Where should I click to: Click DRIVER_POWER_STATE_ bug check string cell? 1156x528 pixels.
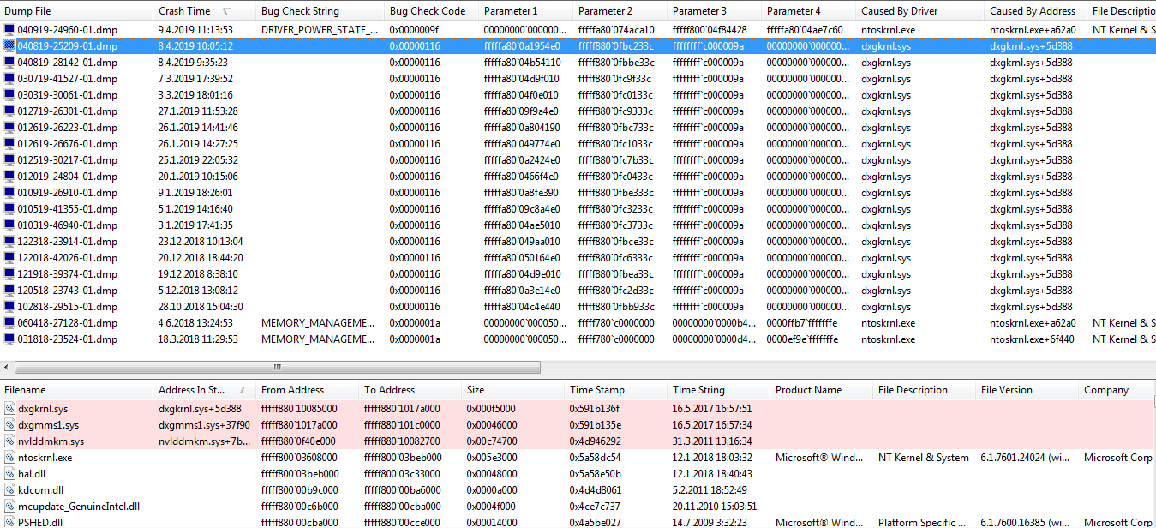click(x=320, y=30)
